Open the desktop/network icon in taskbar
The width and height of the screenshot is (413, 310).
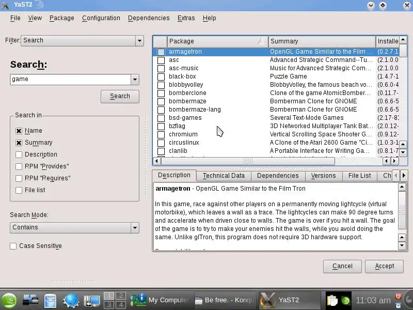(x=30, y=301)
